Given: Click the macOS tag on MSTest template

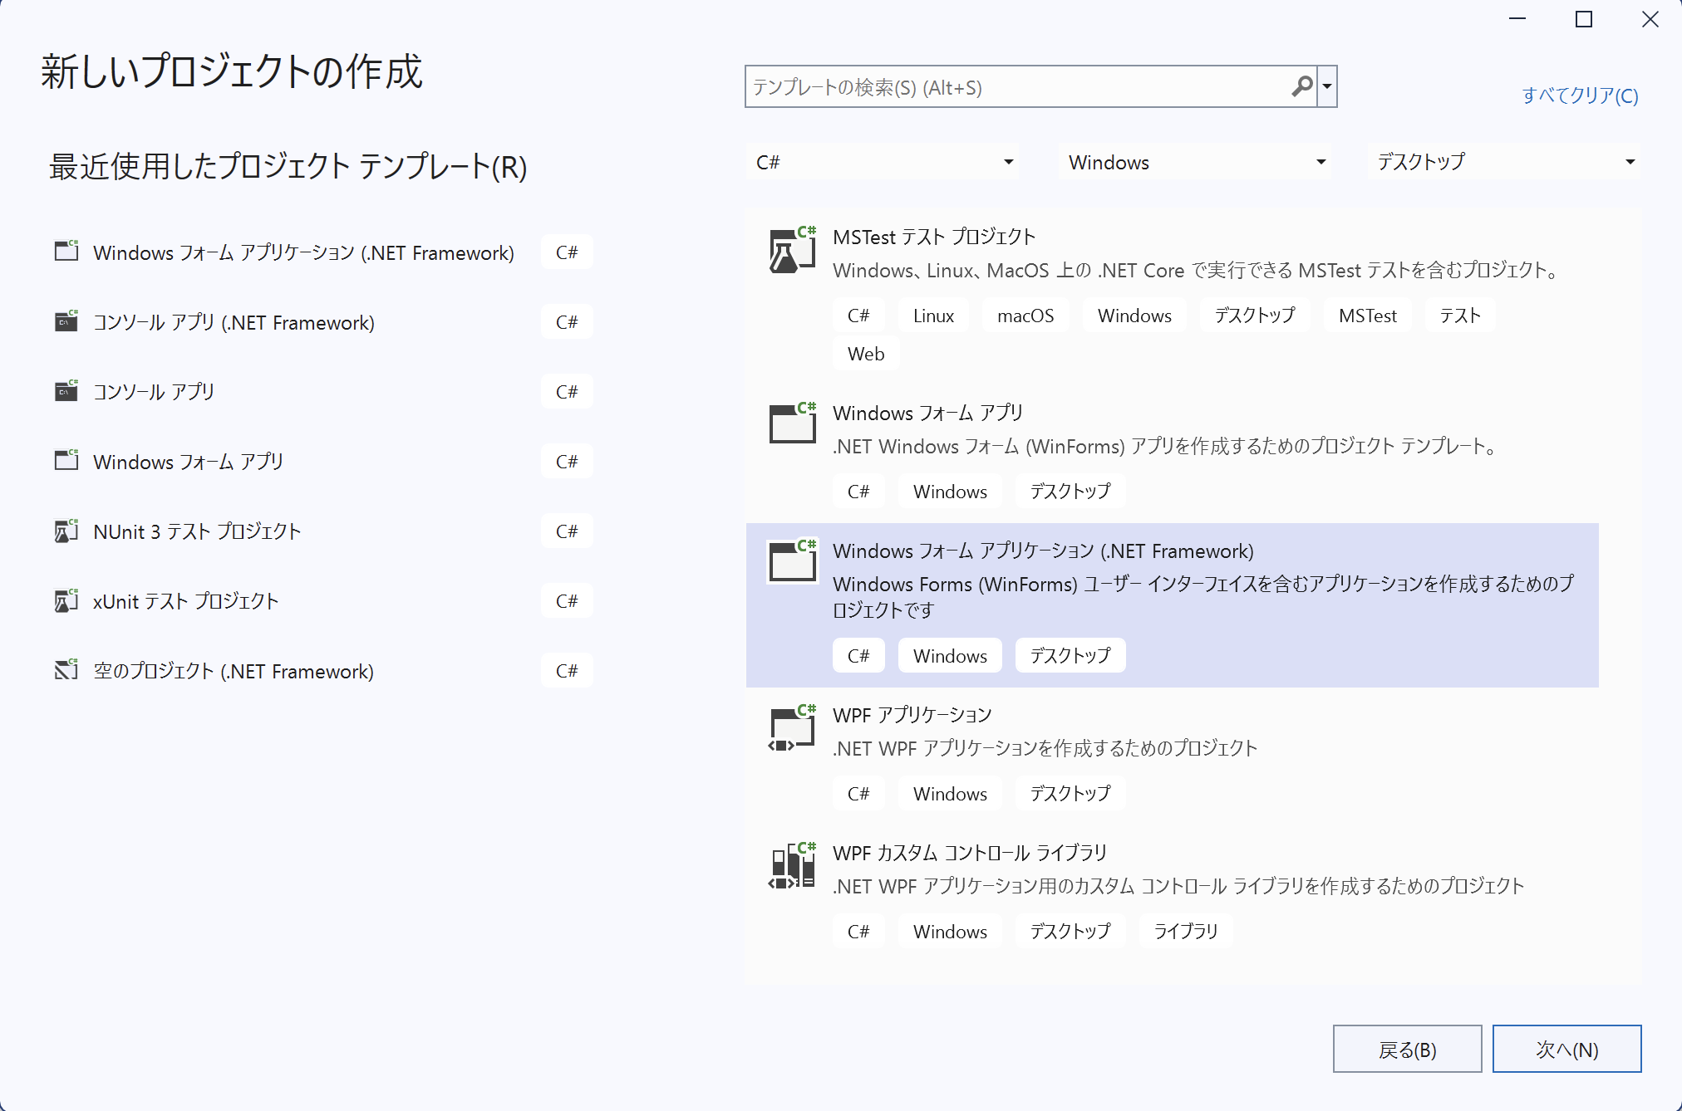Looking at the screenshot, I should (x=1025, y=316).
